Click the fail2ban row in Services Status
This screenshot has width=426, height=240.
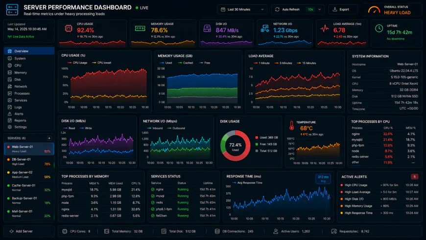pyautogui.click(x=184, y=216)
